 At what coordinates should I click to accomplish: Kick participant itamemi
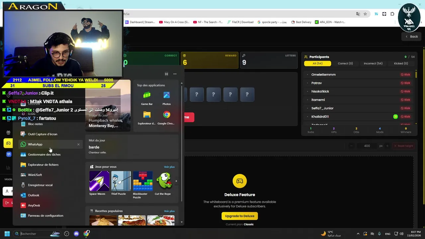coord(405,100)
